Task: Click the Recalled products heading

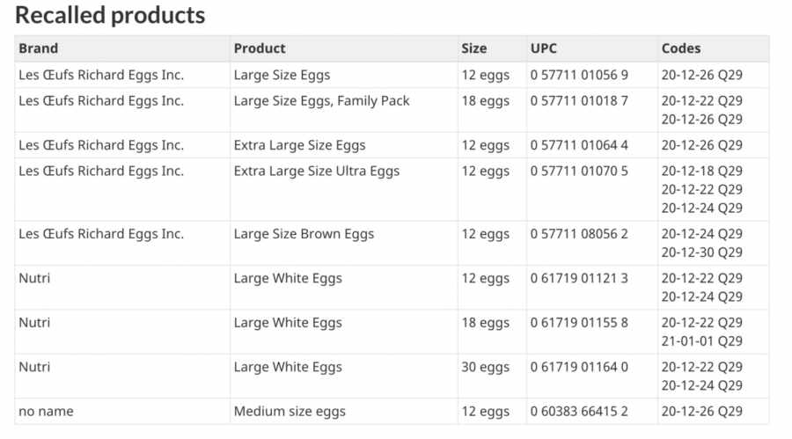Action: [110, 15]
